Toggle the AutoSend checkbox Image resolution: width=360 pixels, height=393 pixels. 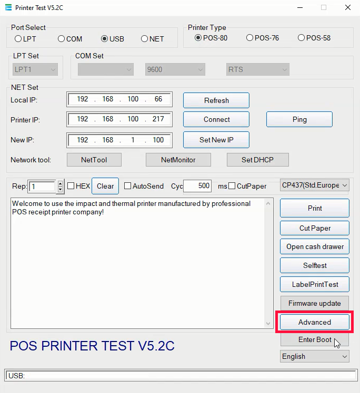click(127, 186)
